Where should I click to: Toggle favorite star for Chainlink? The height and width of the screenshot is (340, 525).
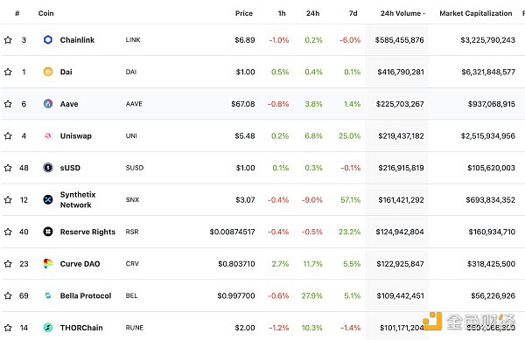click(8, 40)
